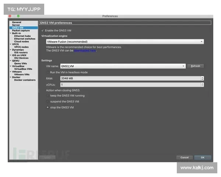Select keep the GNS3 VM running
Viewport: 221px width, 177px height.
[x=48, y=96]
